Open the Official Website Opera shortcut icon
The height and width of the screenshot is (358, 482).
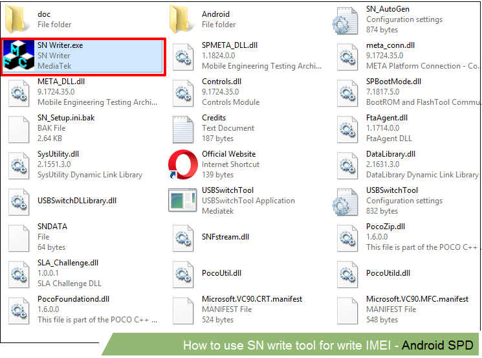coord(183,164)
